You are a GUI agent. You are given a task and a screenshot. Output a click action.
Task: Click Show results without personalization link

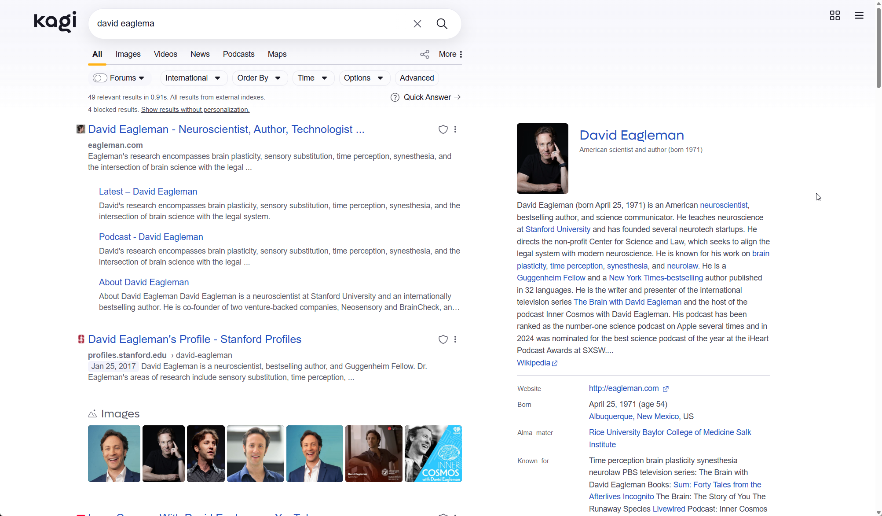tap(195, 110)
